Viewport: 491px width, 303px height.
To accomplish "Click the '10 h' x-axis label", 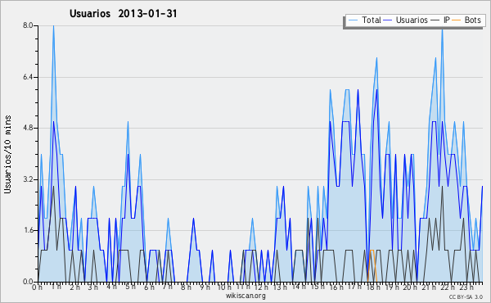I will click(x=224, y=287).
